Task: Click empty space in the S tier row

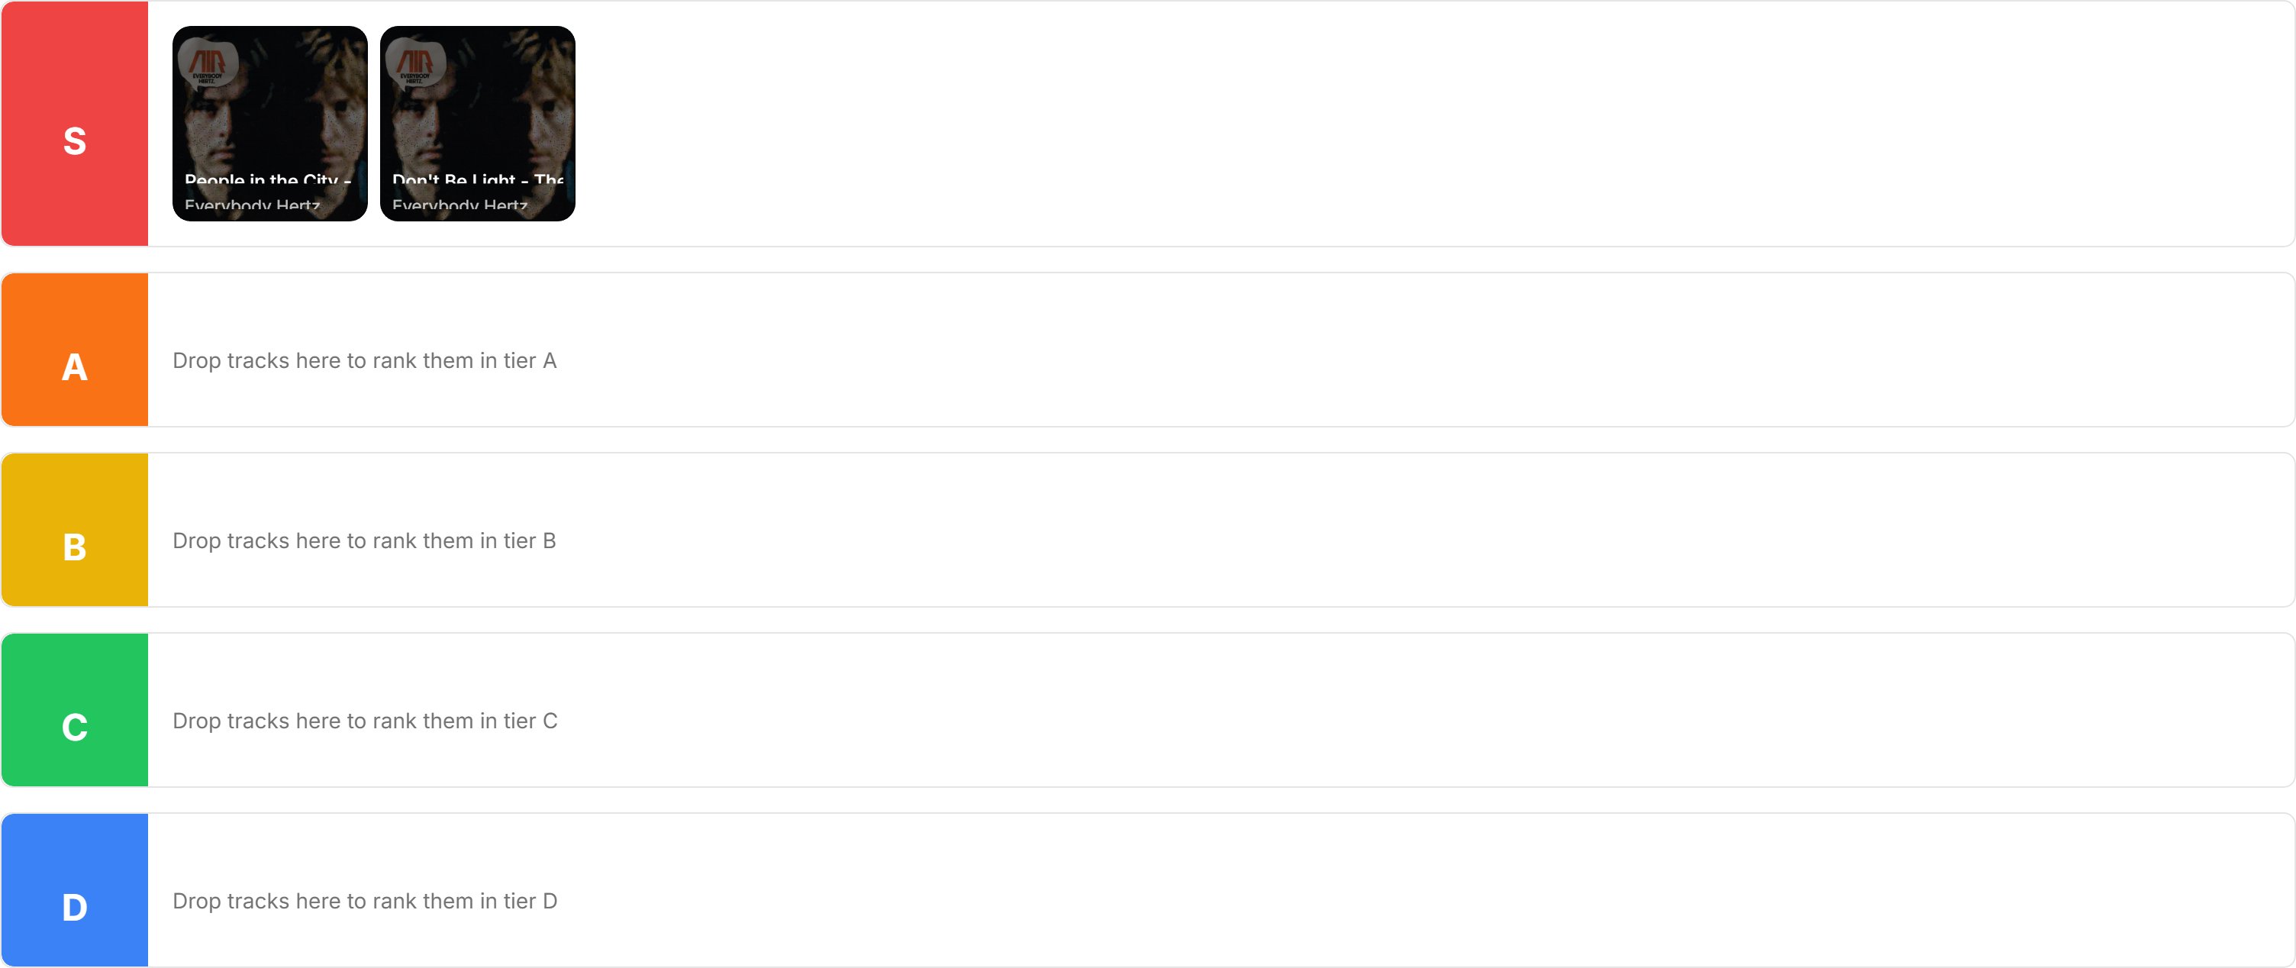Action: pyautogui.click(x=1337, y=124)
